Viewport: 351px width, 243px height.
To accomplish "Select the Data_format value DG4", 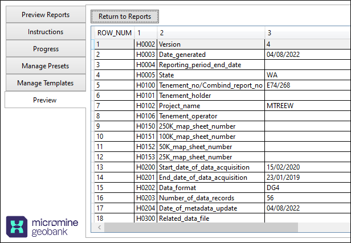I will pyautogui.click(x=307, y=188).
